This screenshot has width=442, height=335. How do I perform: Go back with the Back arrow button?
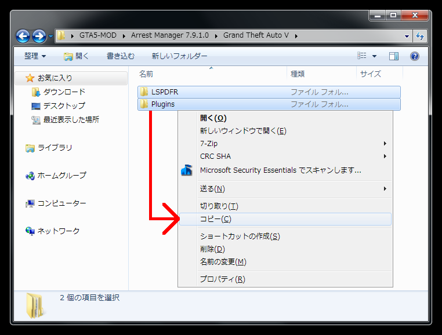pyautogui.click(x=23, y=36)
